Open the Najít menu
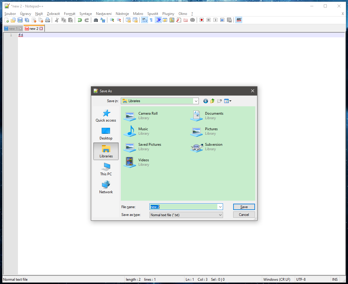Image resolution: width=348 pixels, height=284 pixels. click(39, 14)
